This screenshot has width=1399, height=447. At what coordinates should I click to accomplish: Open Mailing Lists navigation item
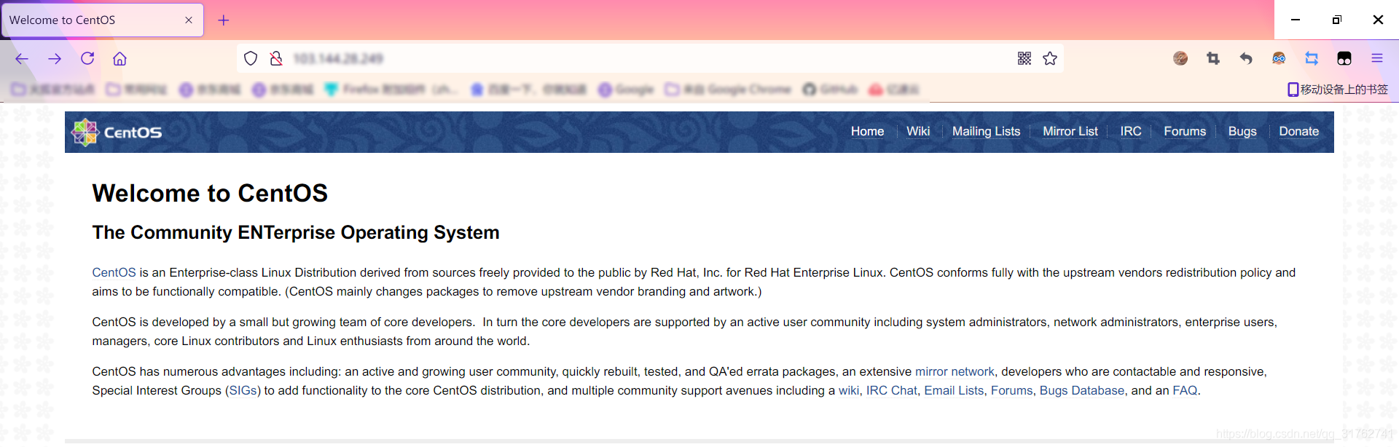(986, 132)
